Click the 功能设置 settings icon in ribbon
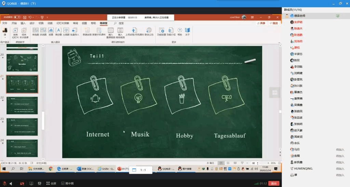This screenshot has width=350, height=187. coord(161,31)
